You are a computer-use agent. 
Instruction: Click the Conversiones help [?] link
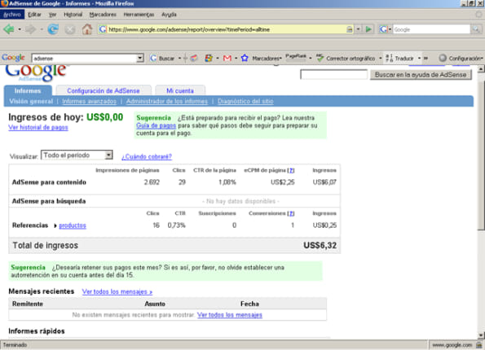(x=291, y=213)
